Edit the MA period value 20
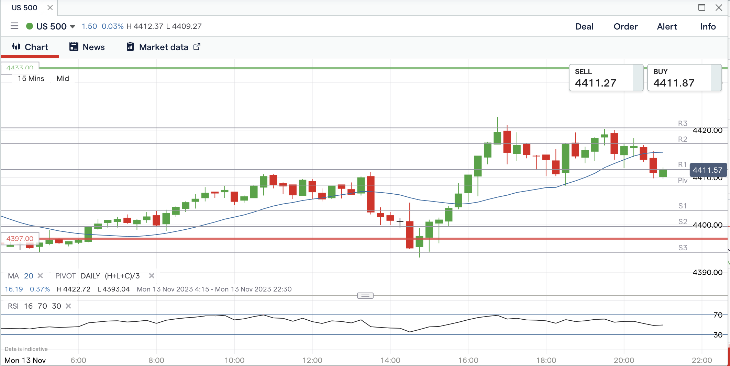 coord(29,276)
